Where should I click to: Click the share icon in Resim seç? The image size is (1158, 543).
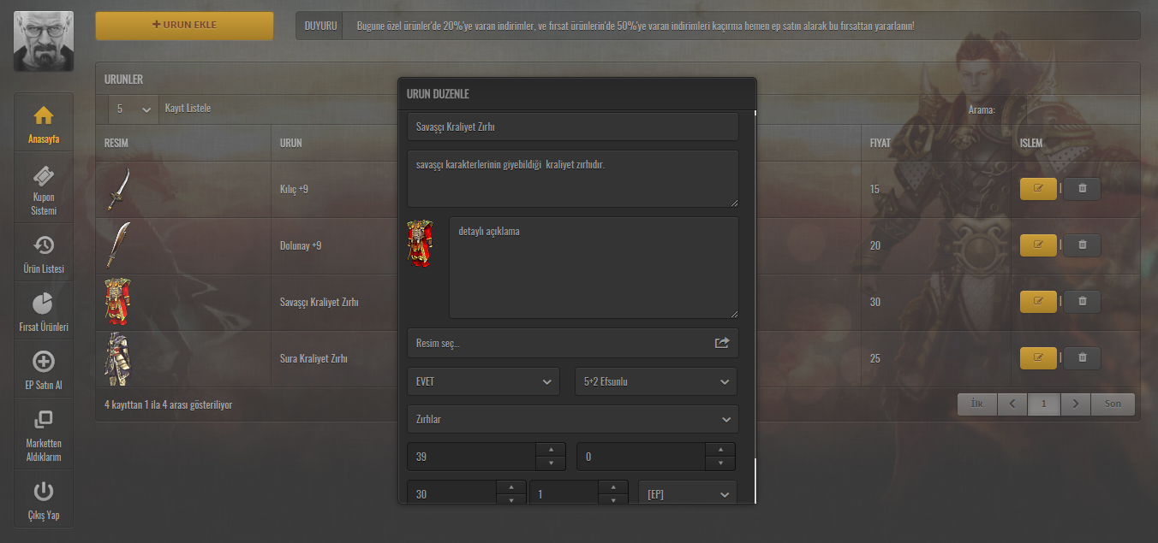(x=722, y=343)
